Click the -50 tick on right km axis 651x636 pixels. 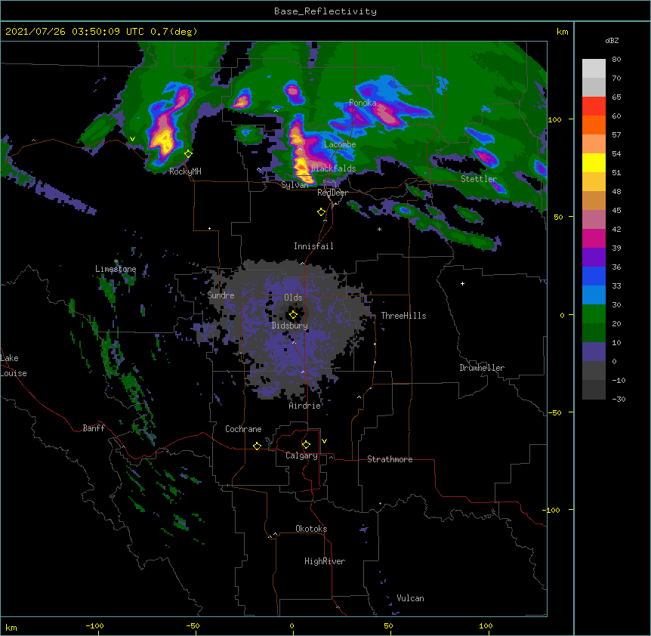554,412
